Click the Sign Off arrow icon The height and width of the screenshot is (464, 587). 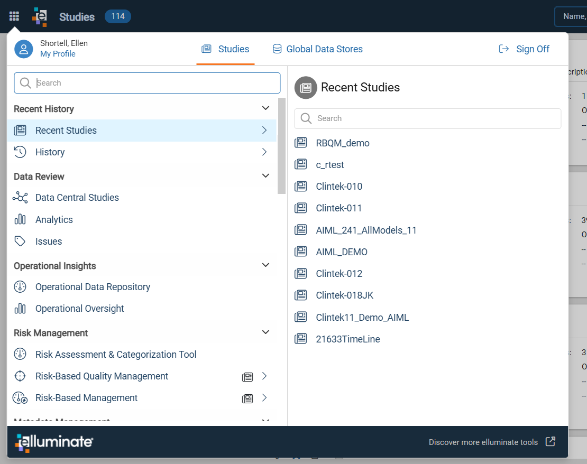[504, 49]
